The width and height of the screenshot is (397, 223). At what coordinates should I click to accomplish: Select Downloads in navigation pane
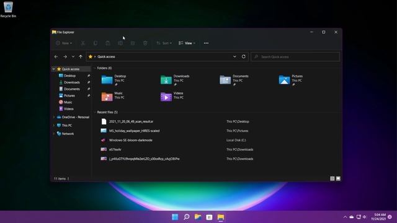pos(72,82)
